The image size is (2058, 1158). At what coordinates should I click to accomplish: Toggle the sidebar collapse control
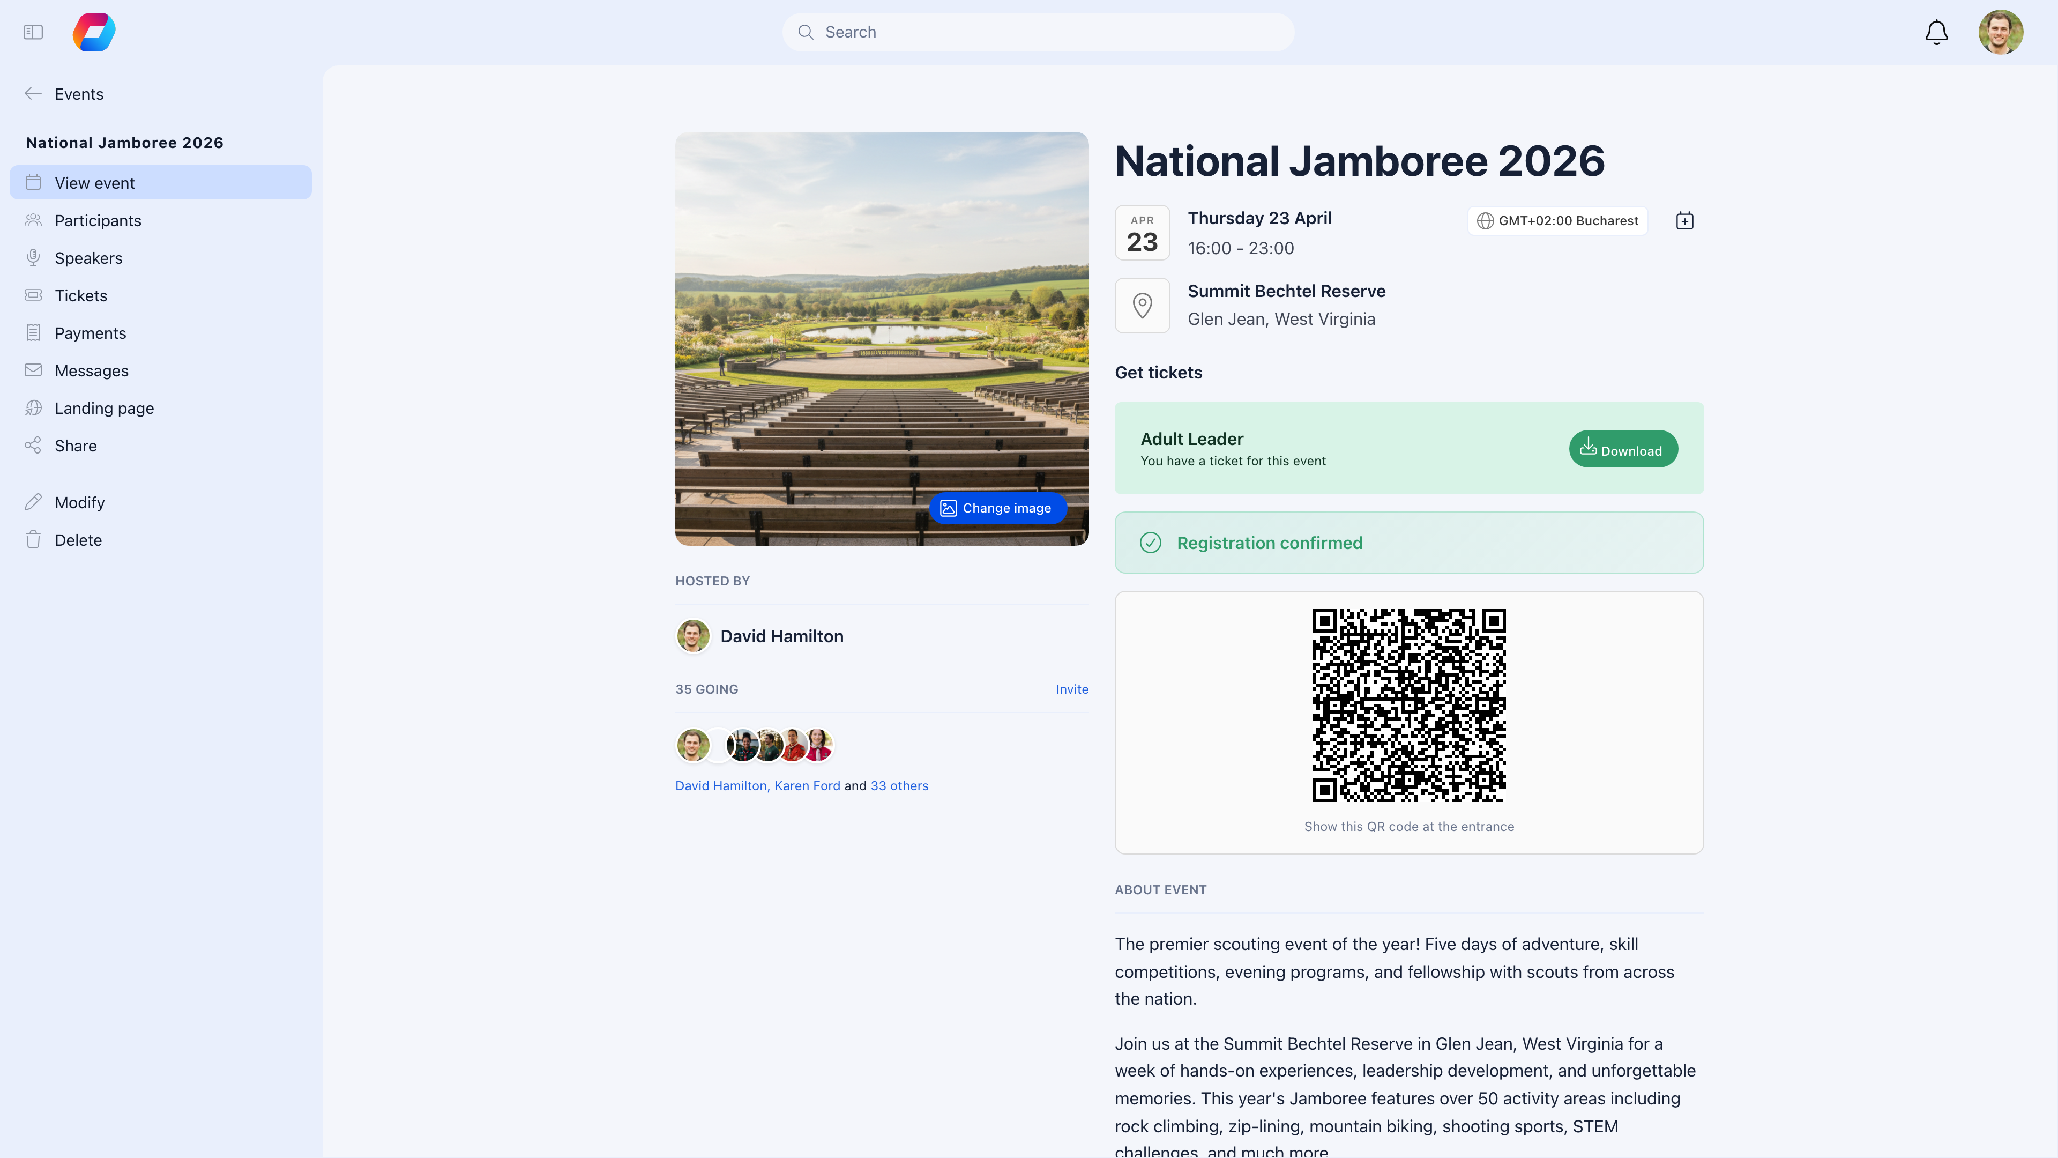(33, 32)
